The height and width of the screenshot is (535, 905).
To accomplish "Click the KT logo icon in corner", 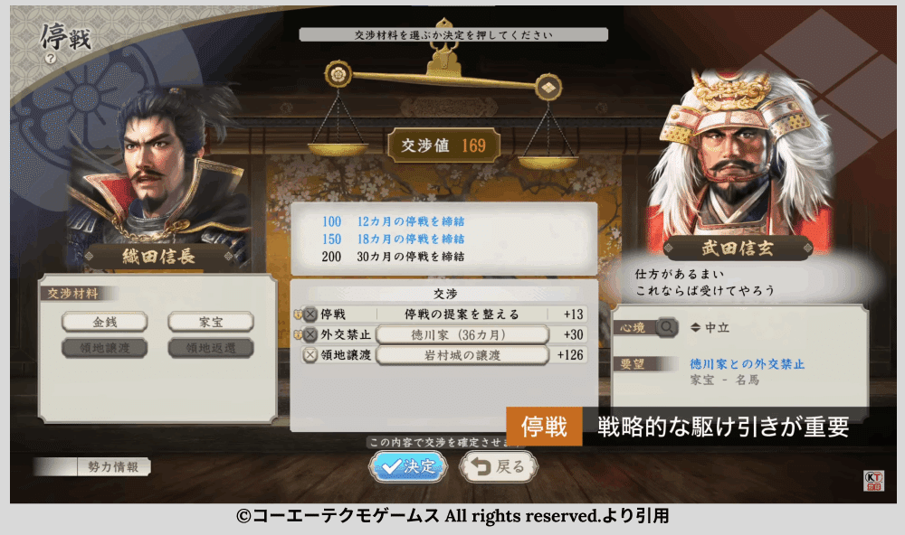I will tap(873, 480).
